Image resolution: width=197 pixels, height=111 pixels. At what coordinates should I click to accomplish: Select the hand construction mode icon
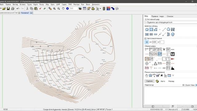click(x=147, y=76)
